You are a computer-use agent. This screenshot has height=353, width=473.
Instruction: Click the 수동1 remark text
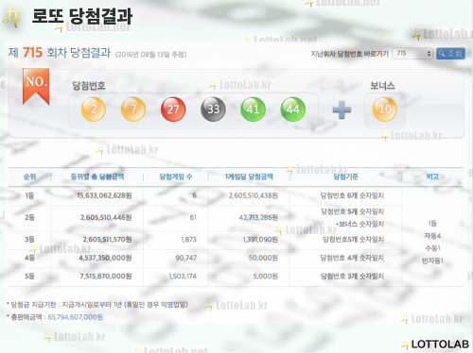(432, 248)
